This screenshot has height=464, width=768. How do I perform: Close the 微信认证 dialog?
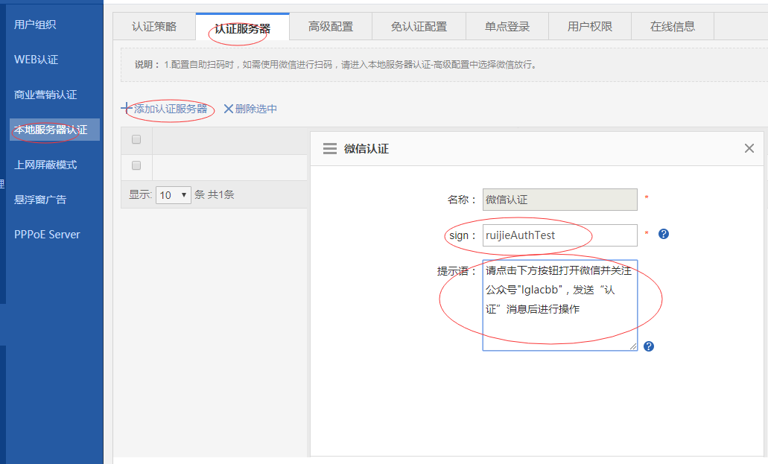(749, 148)
